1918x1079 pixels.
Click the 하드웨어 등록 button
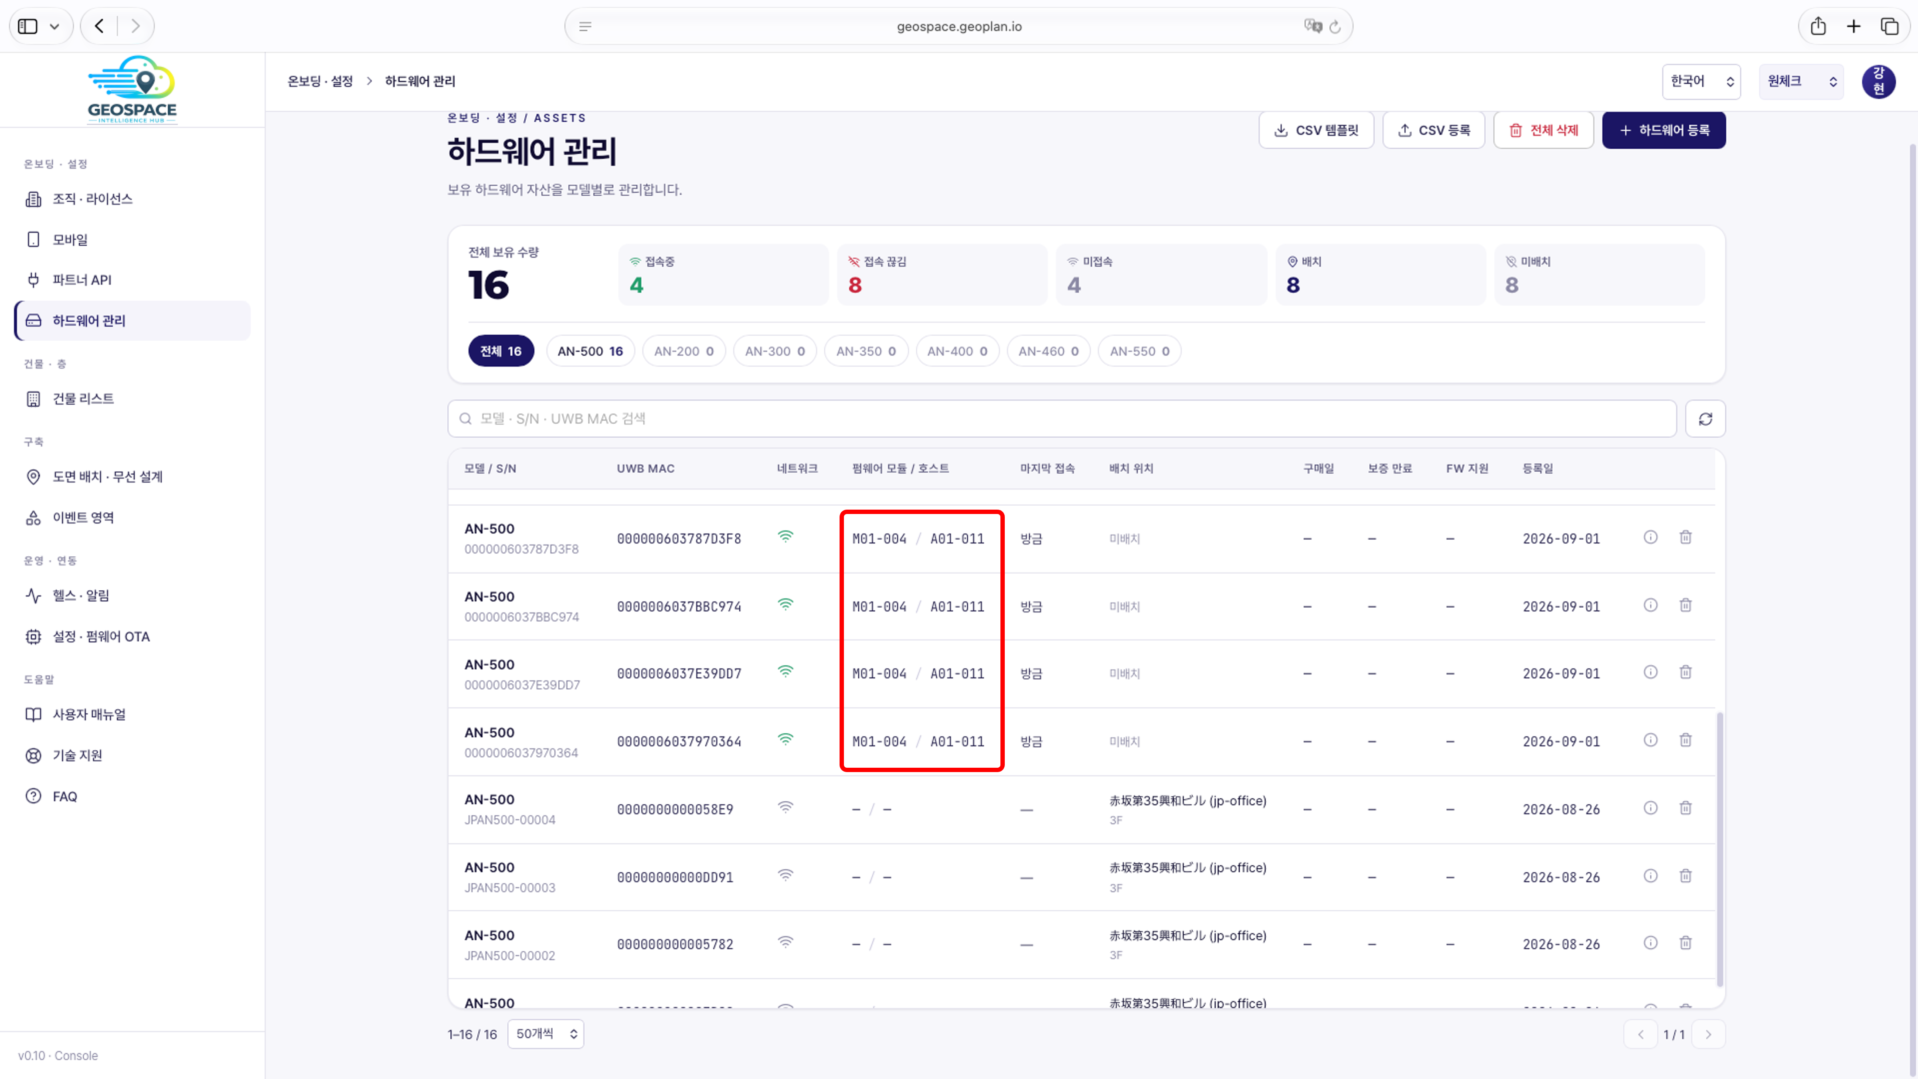pos(1664,130)
